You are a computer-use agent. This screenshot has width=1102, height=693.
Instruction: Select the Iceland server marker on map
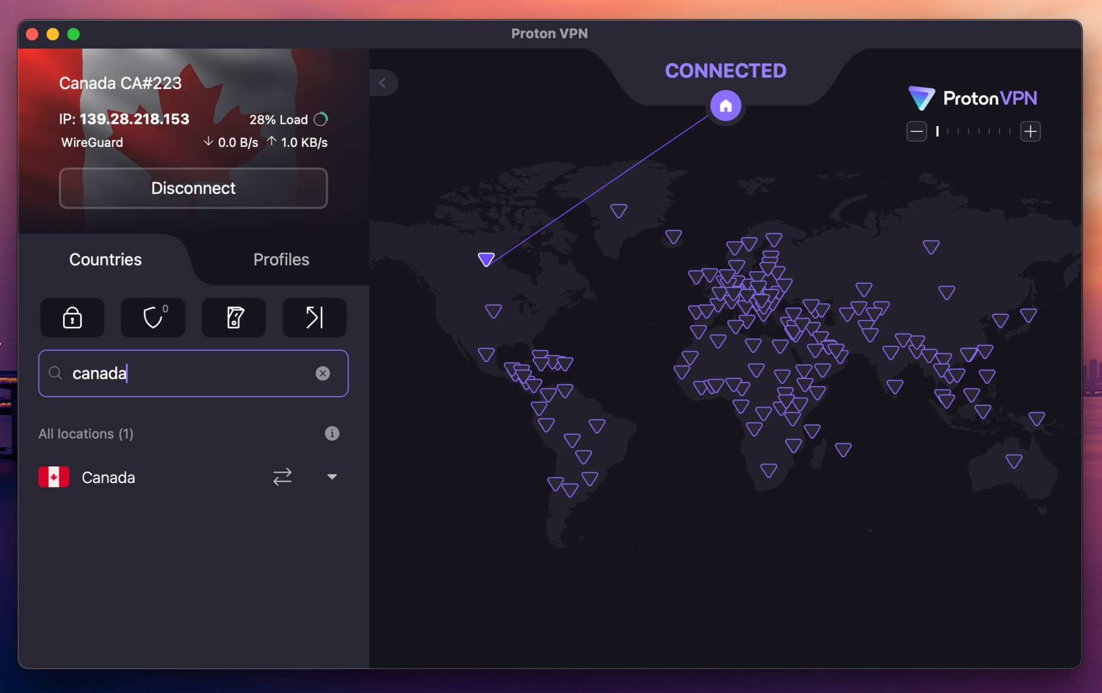[673, 236]
